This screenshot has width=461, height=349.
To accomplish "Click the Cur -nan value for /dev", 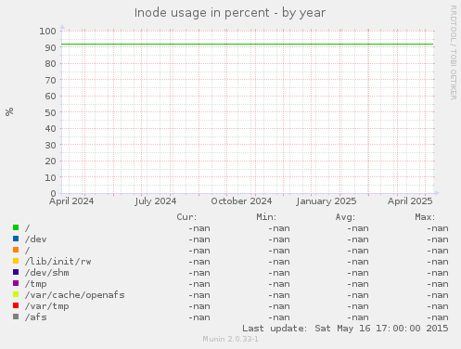I will 199,239.
